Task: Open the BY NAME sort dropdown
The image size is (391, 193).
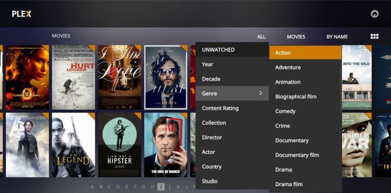Action: [x=337, y=37]
